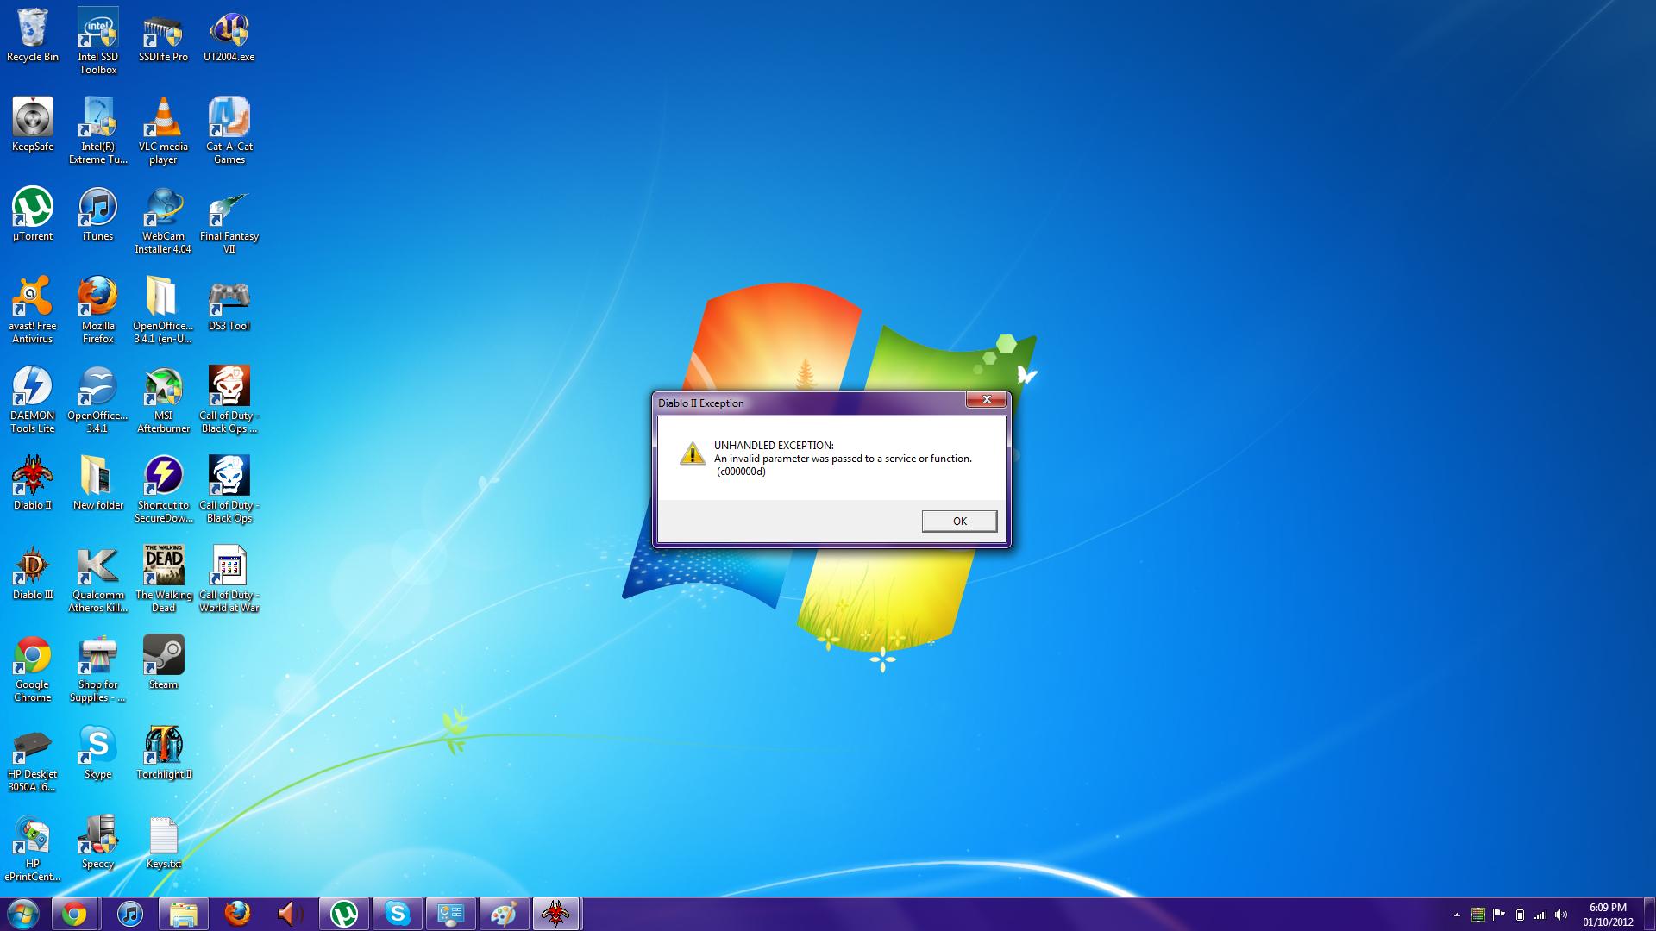Screen dimensions: 1656x931
Task: Select the Skype desktop shortcut
Action: click(x=98, y=753)
